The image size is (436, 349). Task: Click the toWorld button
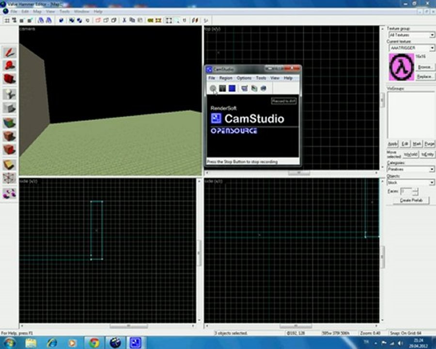click(411, 154)
